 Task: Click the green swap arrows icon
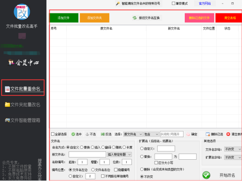[x=135, y=18]
